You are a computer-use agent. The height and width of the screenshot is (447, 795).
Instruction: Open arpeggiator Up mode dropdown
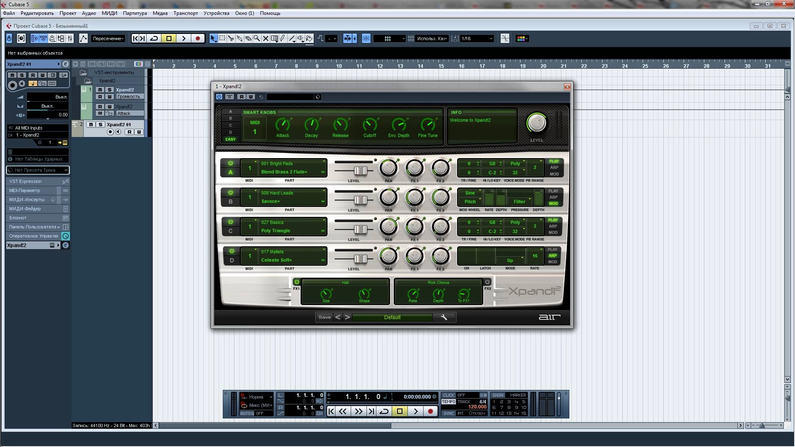pos(510,260)
